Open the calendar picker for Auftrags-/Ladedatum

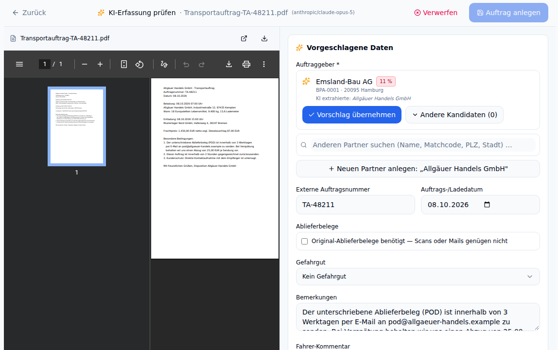(487, 204)
